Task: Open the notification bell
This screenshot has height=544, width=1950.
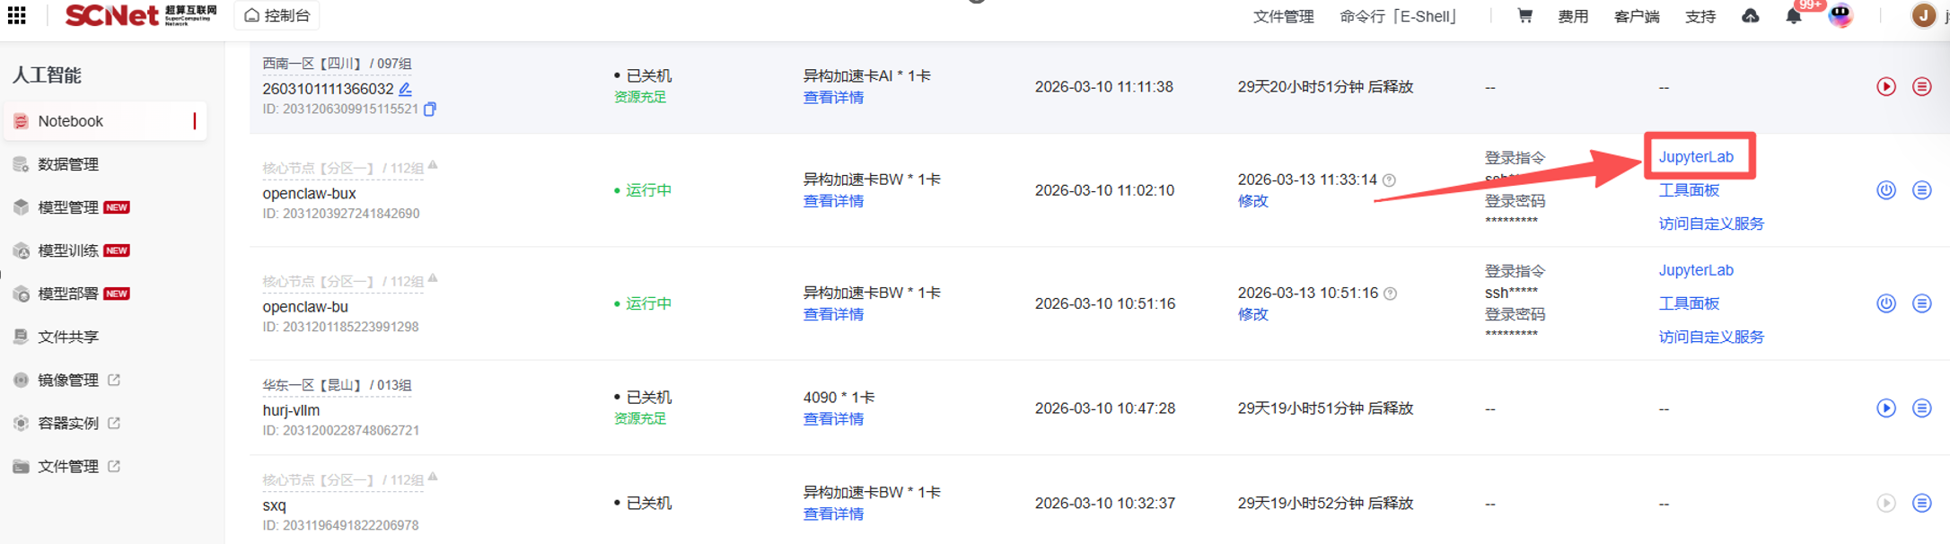Action: 1793,16
